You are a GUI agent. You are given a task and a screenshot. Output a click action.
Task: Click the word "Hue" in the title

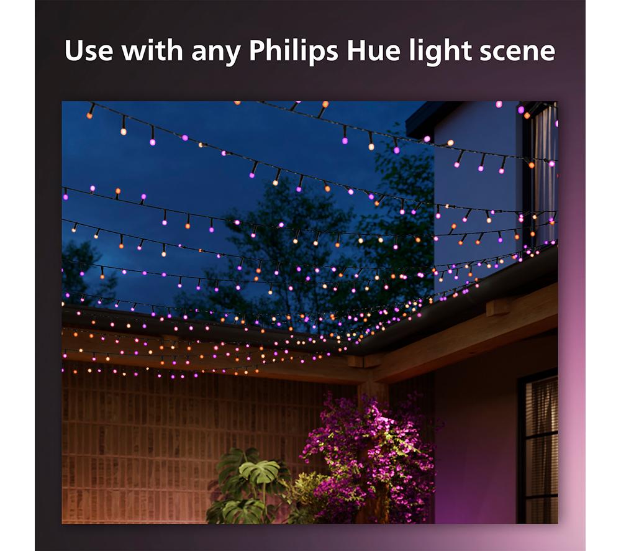coord(373,51)
